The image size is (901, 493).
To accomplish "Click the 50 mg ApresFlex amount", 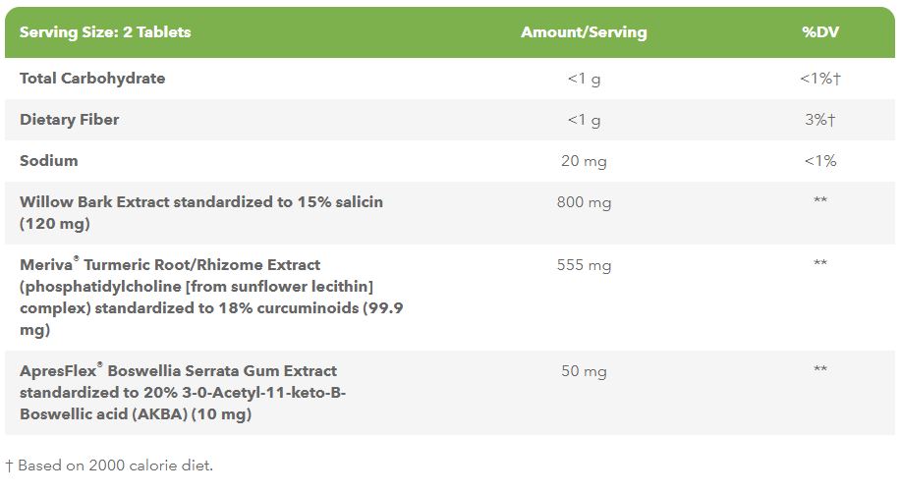I will click(584, 371).
